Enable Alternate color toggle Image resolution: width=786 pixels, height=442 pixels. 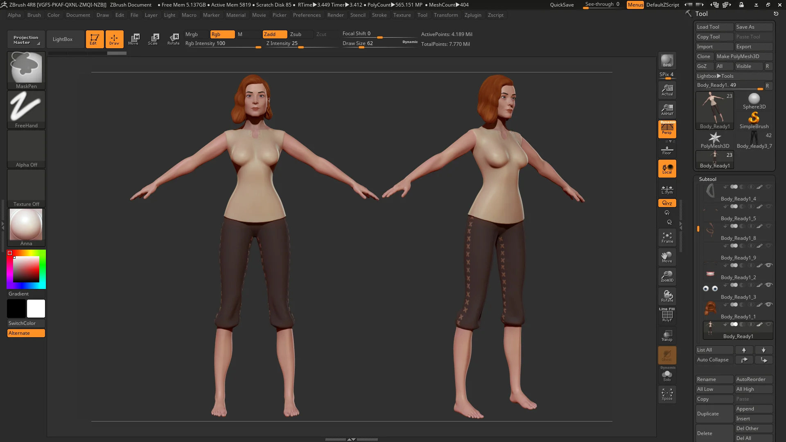point(26,333)
